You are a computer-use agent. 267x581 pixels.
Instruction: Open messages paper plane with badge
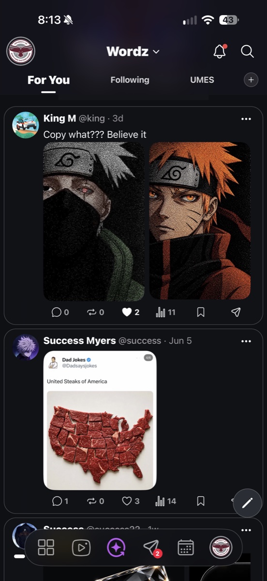[x=152, y=548]
